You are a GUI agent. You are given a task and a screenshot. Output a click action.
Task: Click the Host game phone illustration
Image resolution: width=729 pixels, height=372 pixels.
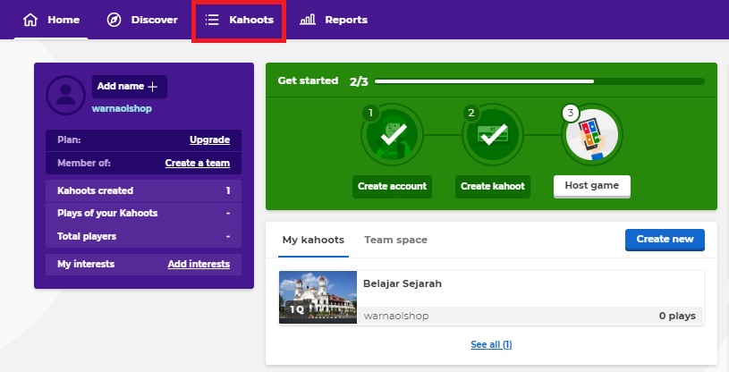tap(592, 135)
